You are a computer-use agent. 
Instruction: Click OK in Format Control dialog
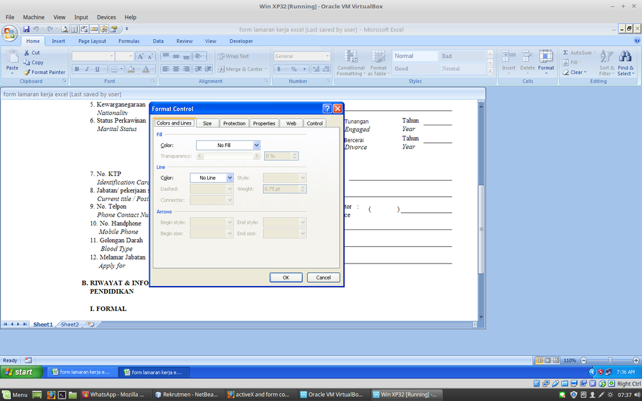tap(286, 278)
